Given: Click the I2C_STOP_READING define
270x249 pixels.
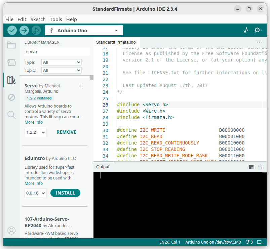Looking at the screenshot, I should pos(162,149).
